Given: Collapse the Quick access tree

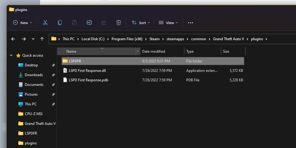Looking at the screenshot, I should click(11, 55).
